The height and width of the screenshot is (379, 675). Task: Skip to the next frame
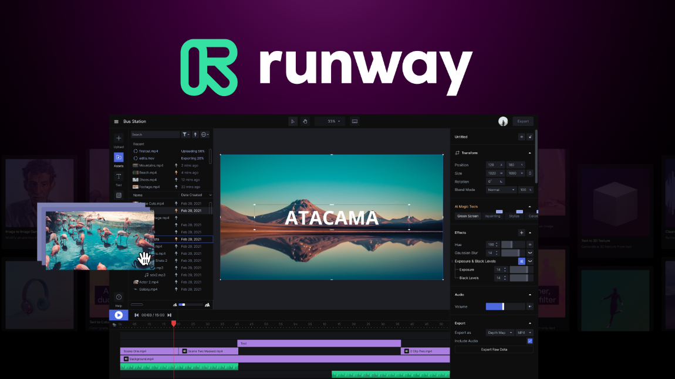(170, 315)
